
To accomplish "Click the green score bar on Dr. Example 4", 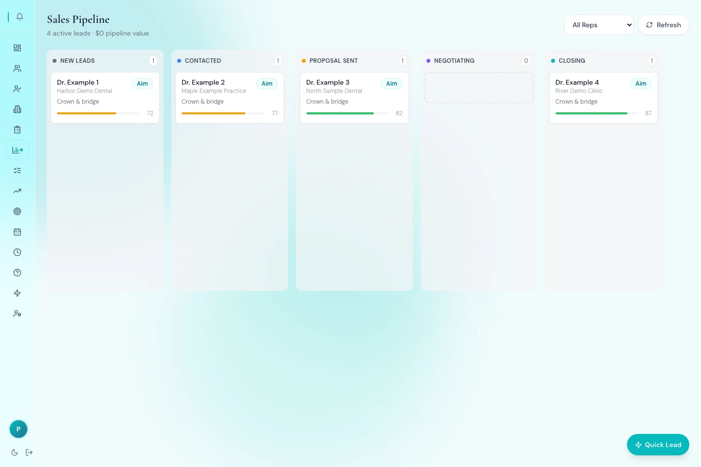I will pyautogui.click(x=597, y=113).
